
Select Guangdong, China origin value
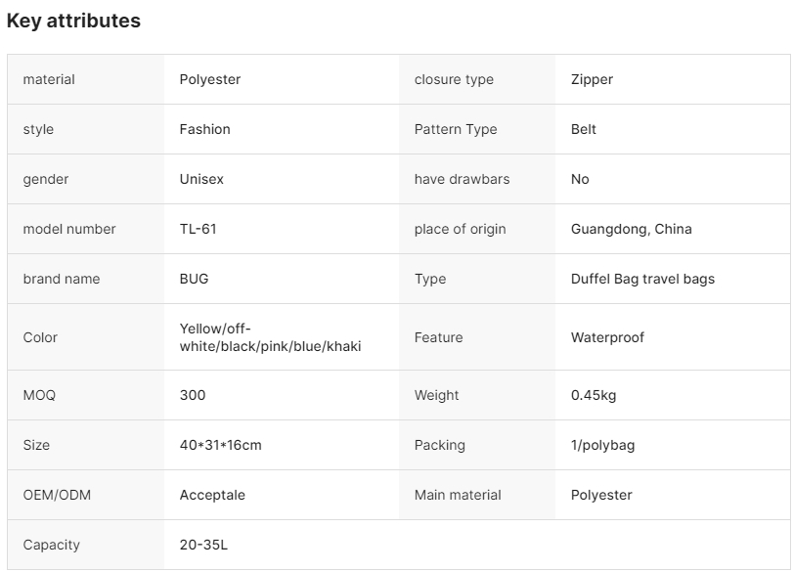[x=631, y=229]
